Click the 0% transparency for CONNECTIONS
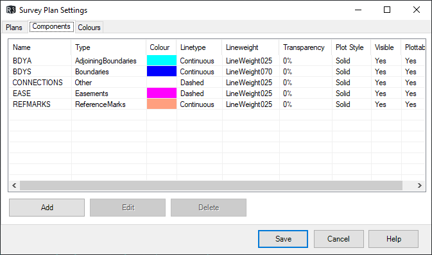This screenshot has height=255, width=432. (x=288, y=83)
